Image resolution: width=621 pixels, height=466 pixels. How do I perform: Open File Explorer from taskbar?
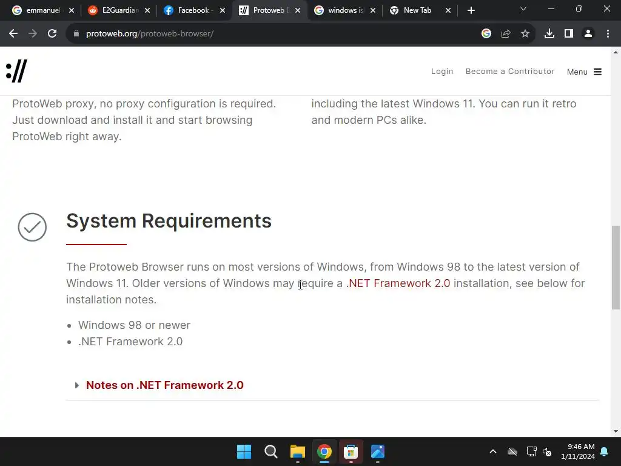pos(297,451)
